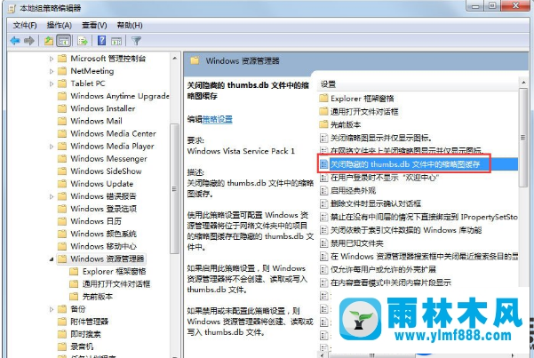Follow the 策略设置 edit link

click(218, 119)
